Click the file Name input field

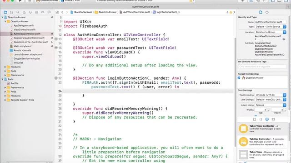pyautogui.click(x=270, y=22)
